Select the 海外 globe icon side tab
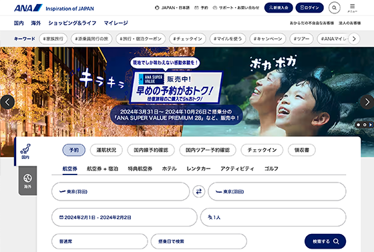Screen dimensions: 374x252 point(27,180)
